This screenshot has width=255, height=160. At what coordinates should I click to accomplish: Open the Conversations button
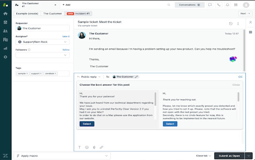tap(189, 5)
